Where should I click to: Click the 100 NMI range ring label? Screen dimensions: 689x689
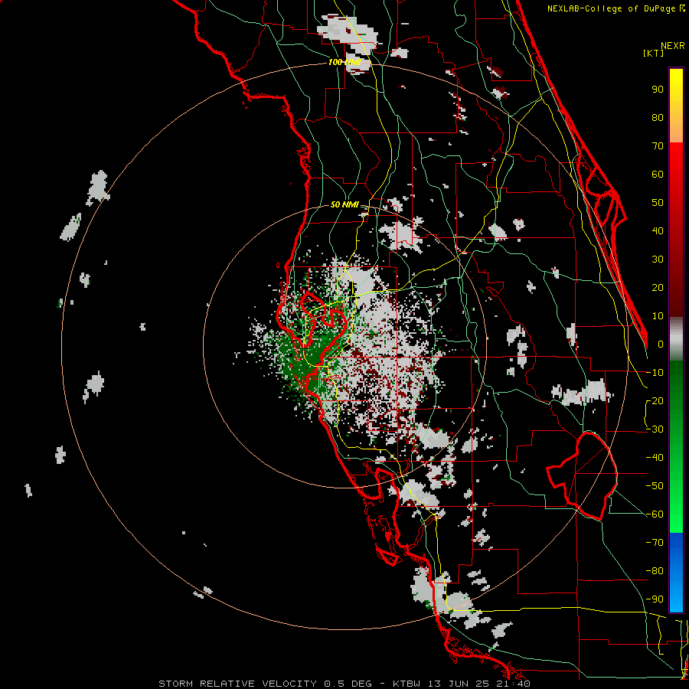coord(344,63)
